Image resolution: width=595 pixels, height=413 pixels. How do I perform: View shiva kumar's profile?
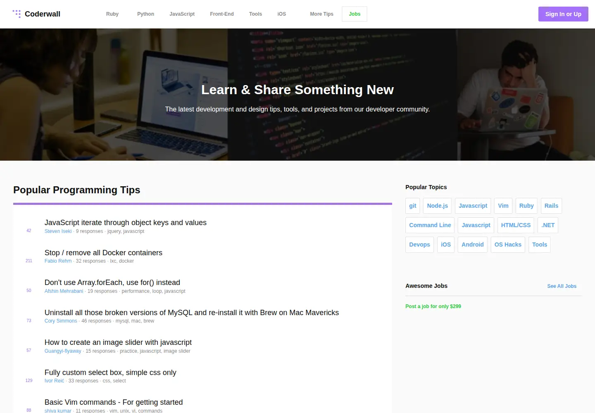coord(58,411)
